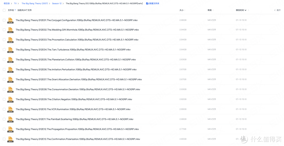Open S12E03 Procreation Calculation file name
The width and height of the screenshot is (284, 146).
coord(77,40)
